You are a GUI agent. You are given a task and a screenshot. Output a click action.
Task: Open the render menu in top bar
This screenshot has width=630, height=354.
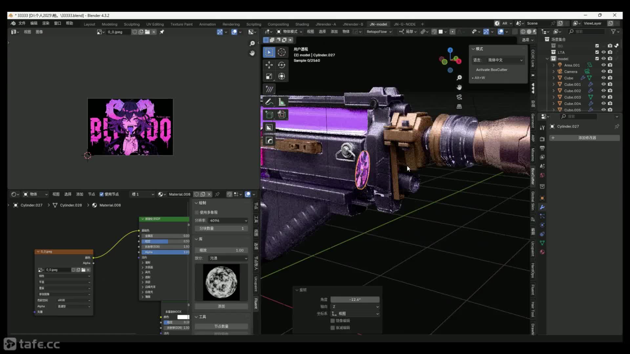46,23
